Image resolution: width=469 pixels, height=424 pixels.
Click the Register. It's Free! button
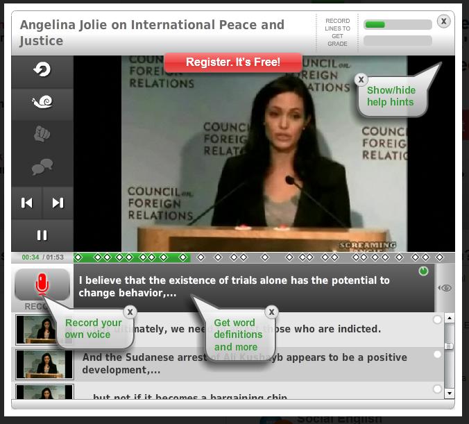[233, 62]
